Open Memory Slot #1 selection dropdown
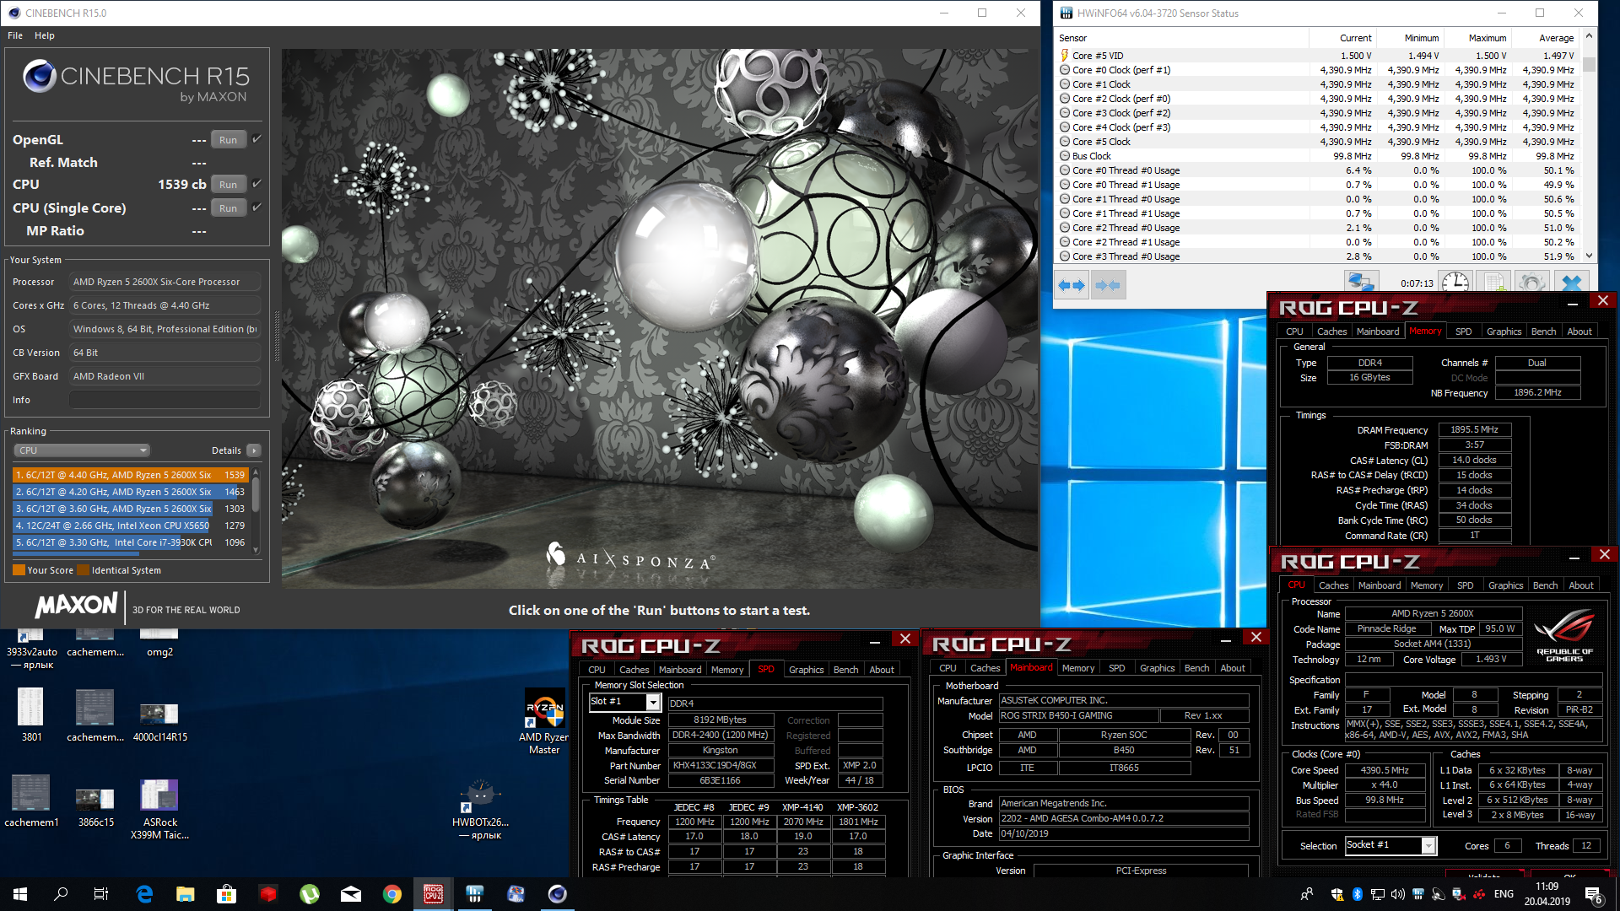 [652, 702]
